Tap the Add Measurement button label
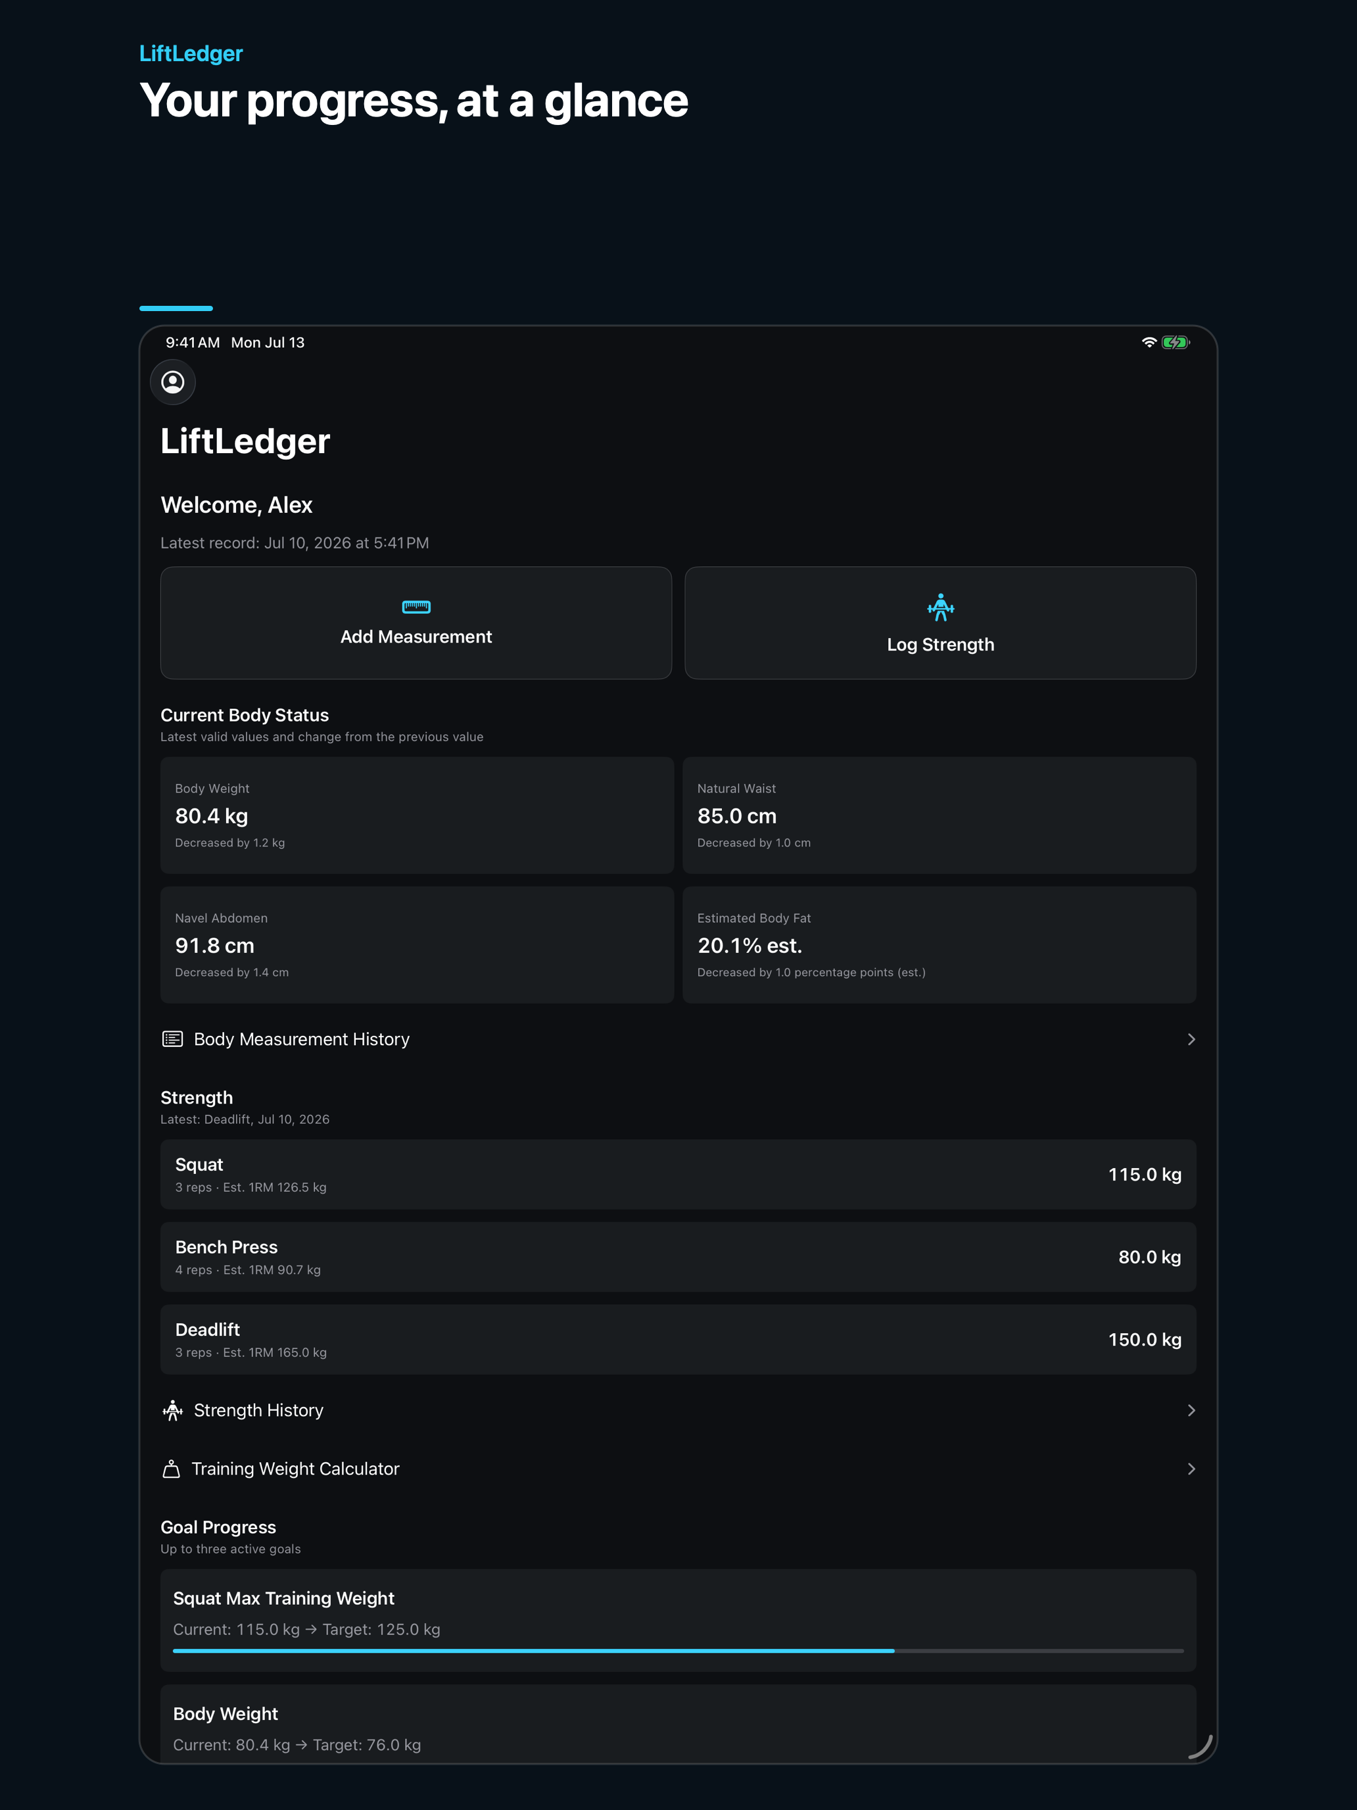The width and height of the screenshot is (1357, 1810). pyautogui.click(x=416, y=637)
